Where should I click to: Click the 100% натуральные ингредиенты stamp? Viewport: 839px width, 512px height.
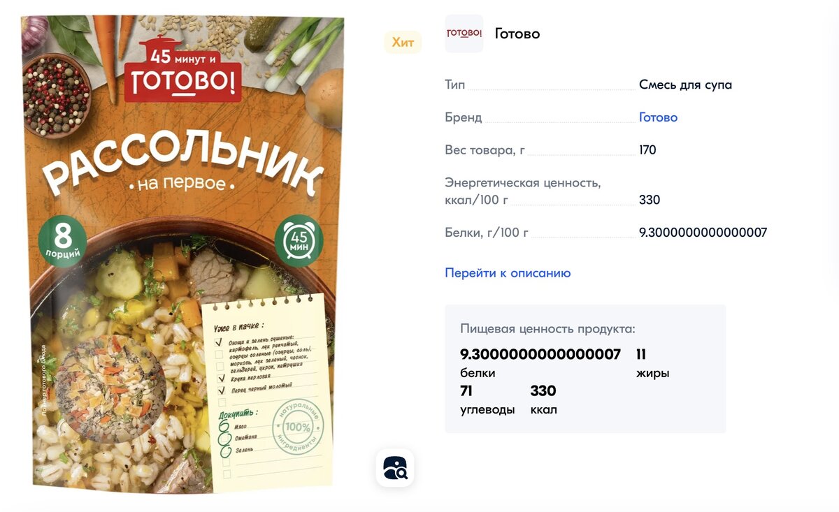(298, 427)
